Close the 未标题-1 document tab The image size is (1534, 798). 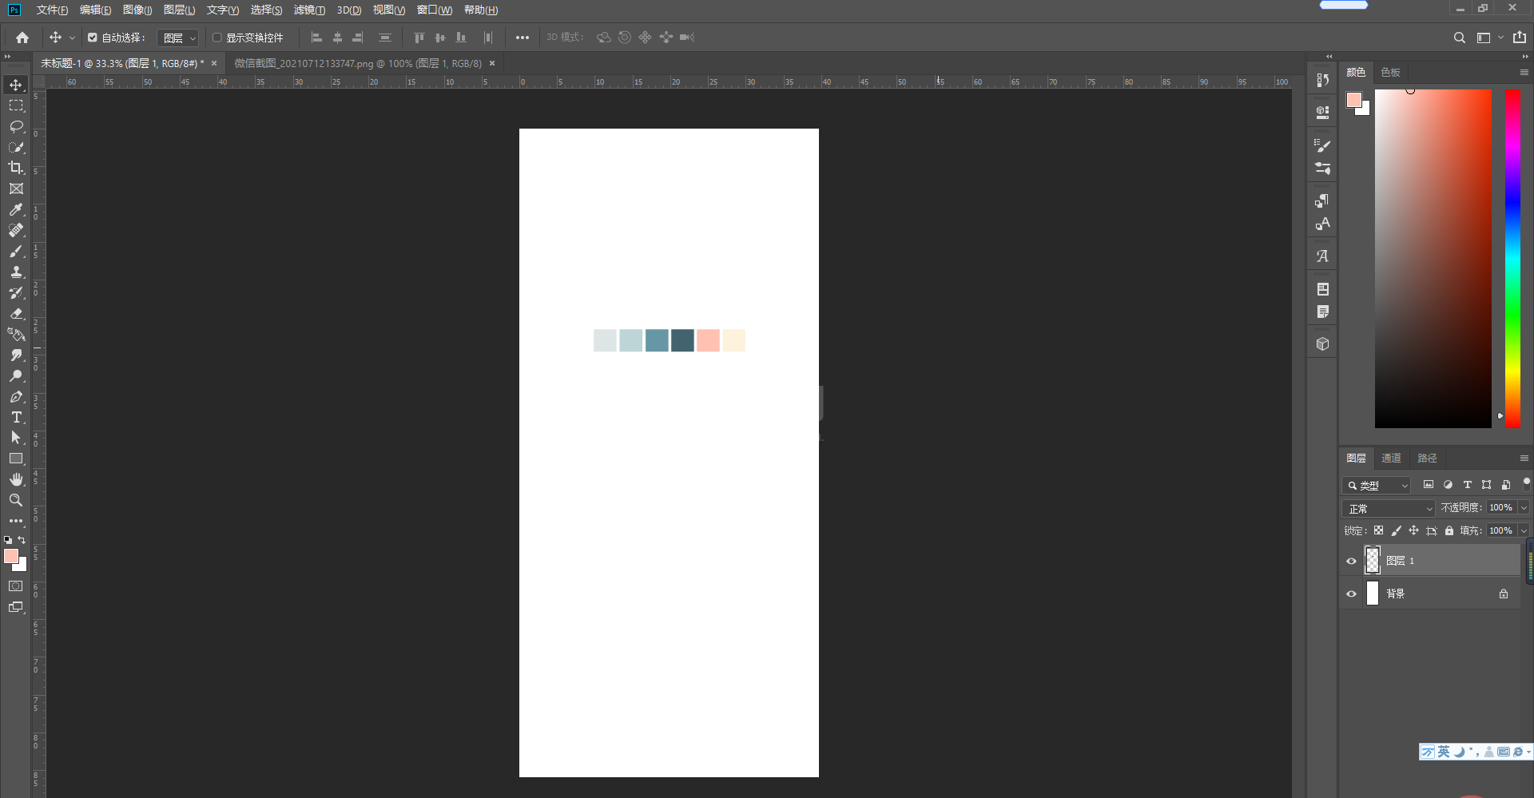214,63
